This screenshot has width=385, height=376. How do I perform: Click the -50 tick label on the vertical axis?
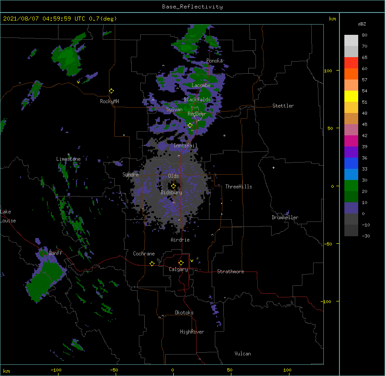tap(328, 244)
